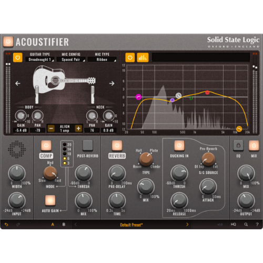The image size is (263, 263).
Task: Click the Input gain knob
Action: point(17,200)
